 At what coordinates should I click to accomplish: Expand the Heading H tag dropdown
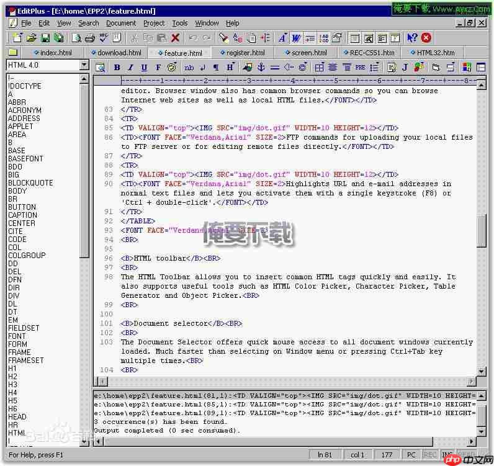pyautogui.click(x=230, y=68)
